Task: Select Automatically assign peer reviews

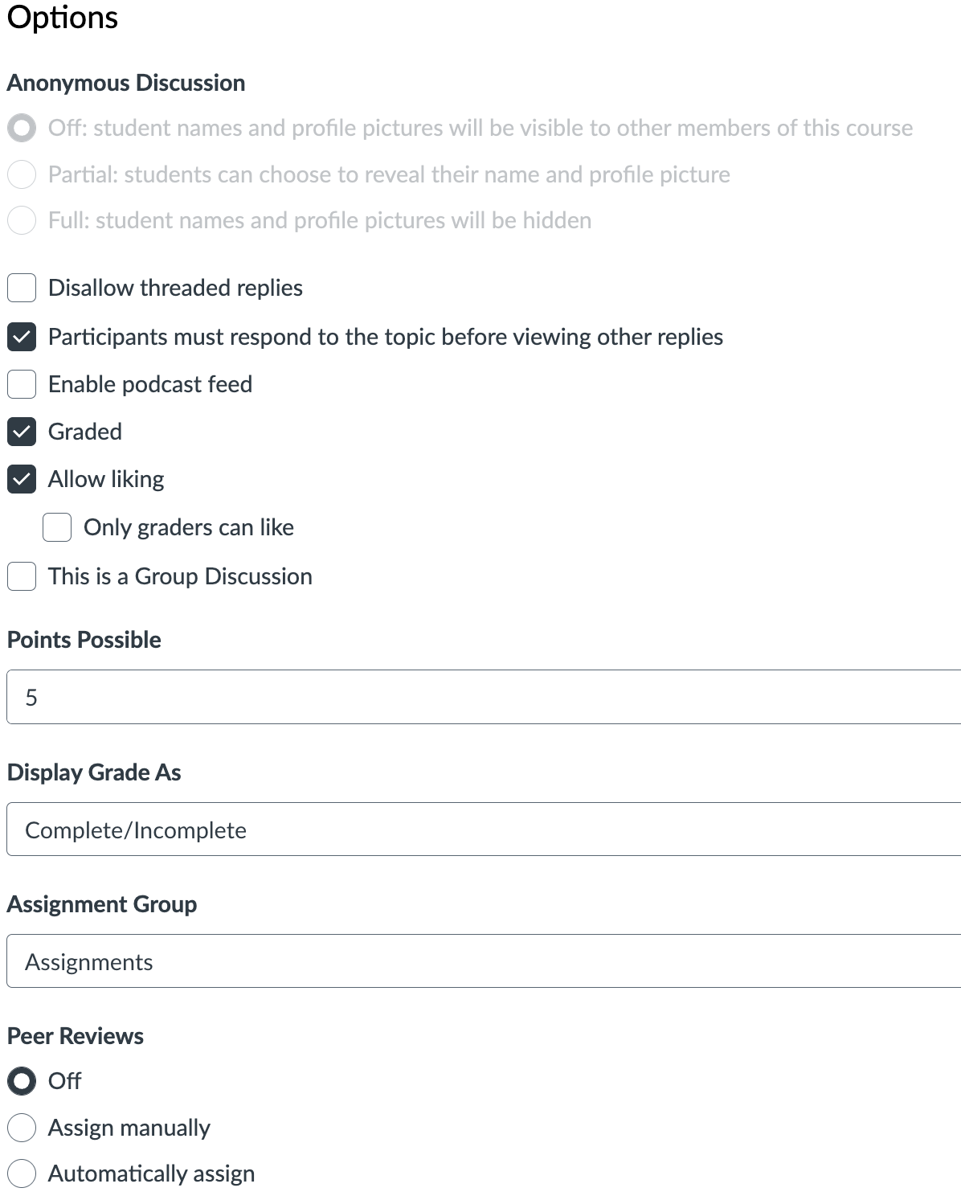Action: 22,1173
